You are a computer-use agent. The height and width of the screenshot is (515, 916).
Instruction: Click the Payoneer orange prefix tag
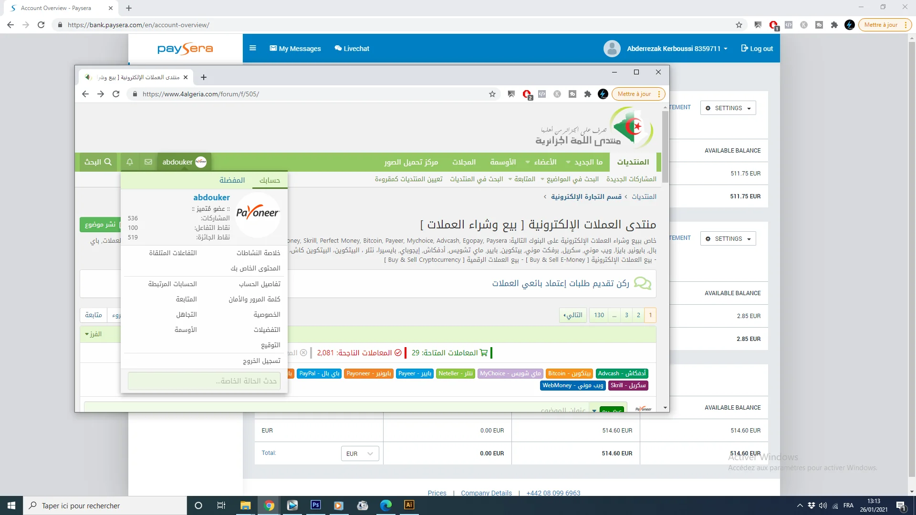click(368, 373)
